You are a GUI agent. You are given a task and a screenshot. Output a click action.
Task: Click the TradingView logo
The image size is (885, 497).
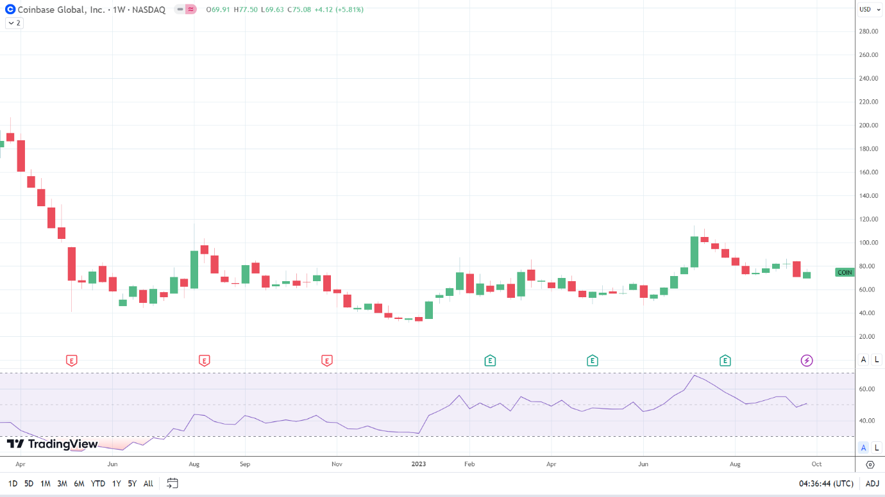point(53,444)
